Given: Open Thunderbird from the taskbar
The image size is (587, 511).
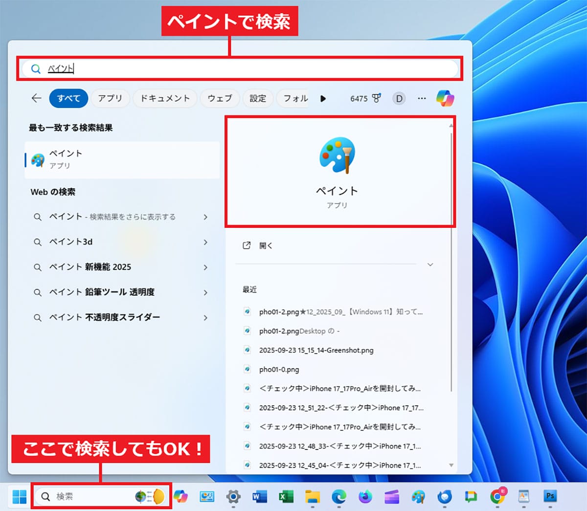Looking at the screenshot, I should 445,497.
